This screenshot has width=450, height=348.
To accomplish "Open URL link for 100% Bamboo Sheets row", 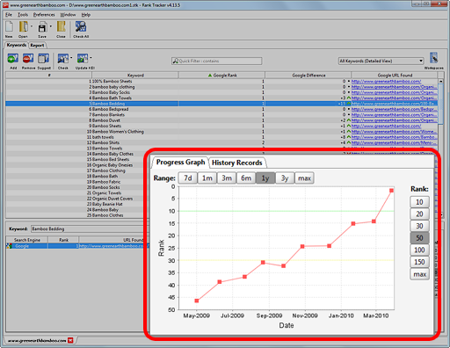I will 386,81.
